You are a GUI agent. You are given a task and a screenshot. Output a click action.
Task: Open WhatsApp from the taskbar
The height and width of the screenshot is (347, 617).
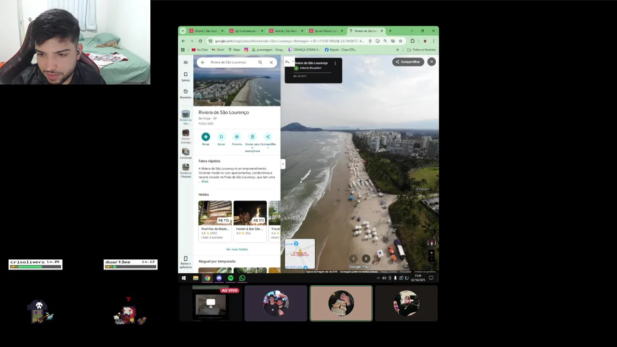click(242, 278)
